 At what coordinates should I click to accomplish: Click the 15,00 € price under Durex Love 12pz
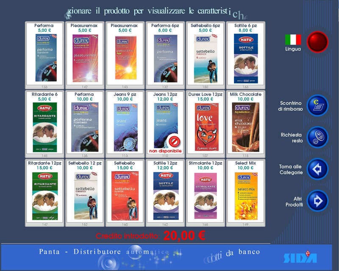pyautogui.click(x=205, y=99)
